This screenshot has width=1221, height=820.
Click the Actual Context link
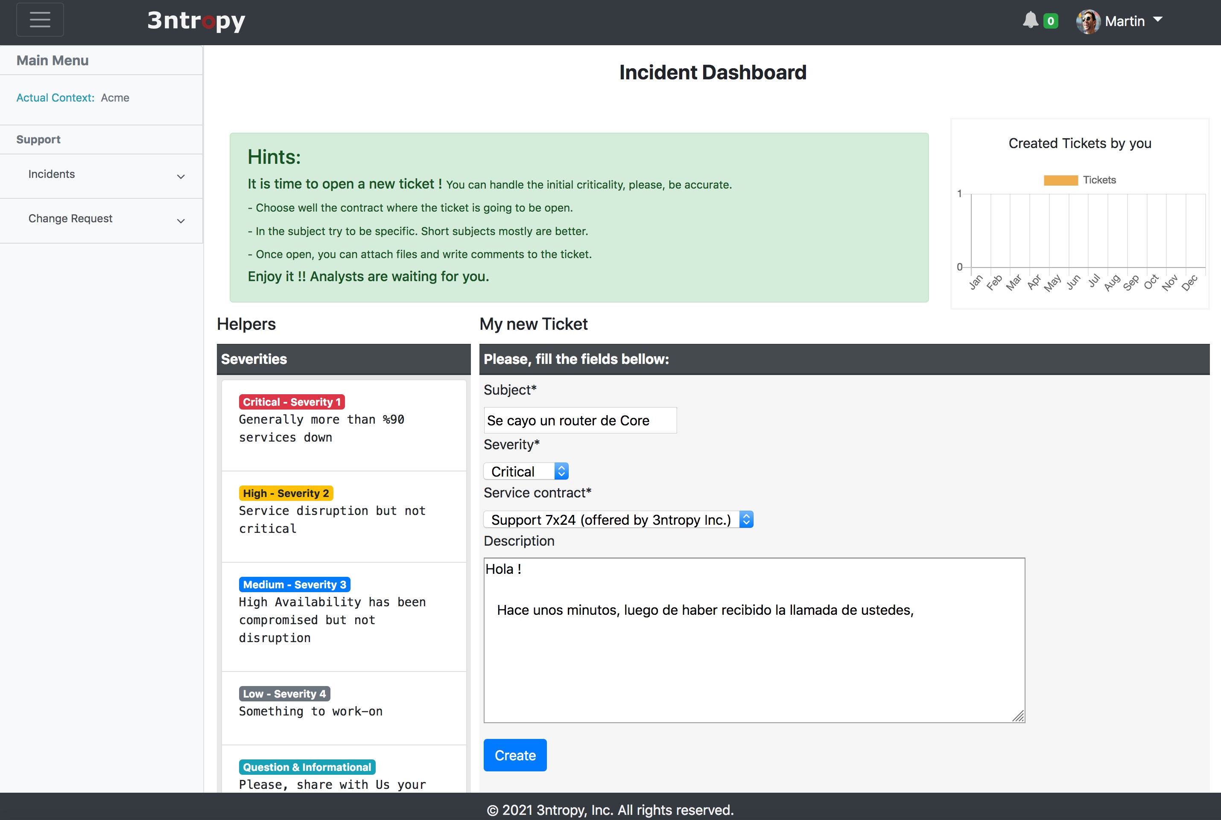[x=55, y=98]
